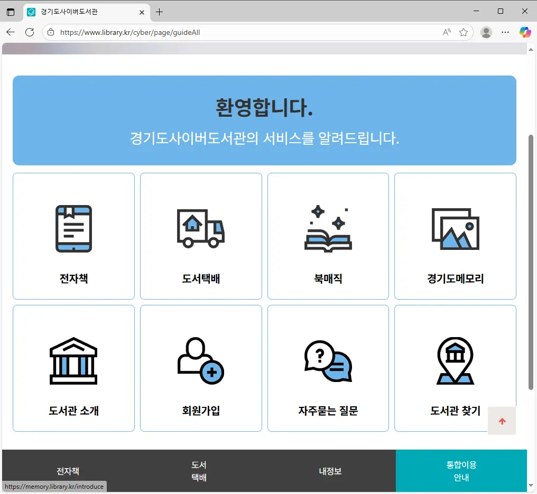
Task: Click the 도서관 찾기 map pin icon
Action: coord(455,361)
